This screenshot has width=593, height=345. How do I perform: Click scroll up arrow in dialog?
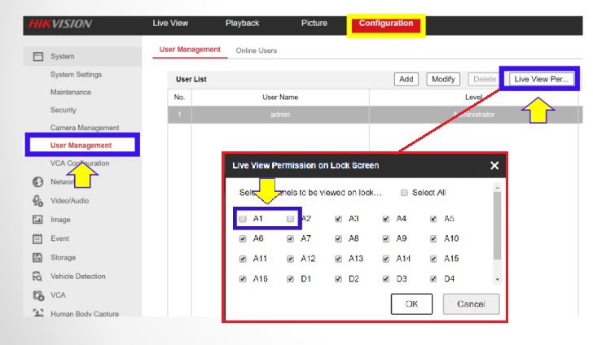498,188
